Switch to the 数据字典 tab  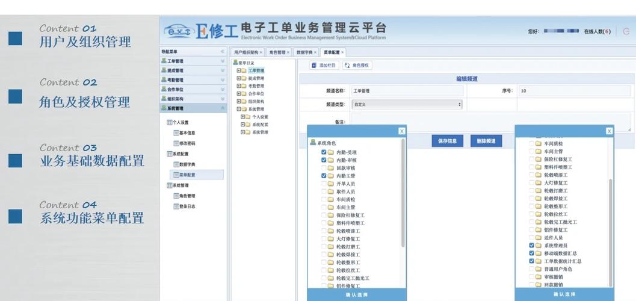pyautogui.click(x=304, y=52)
